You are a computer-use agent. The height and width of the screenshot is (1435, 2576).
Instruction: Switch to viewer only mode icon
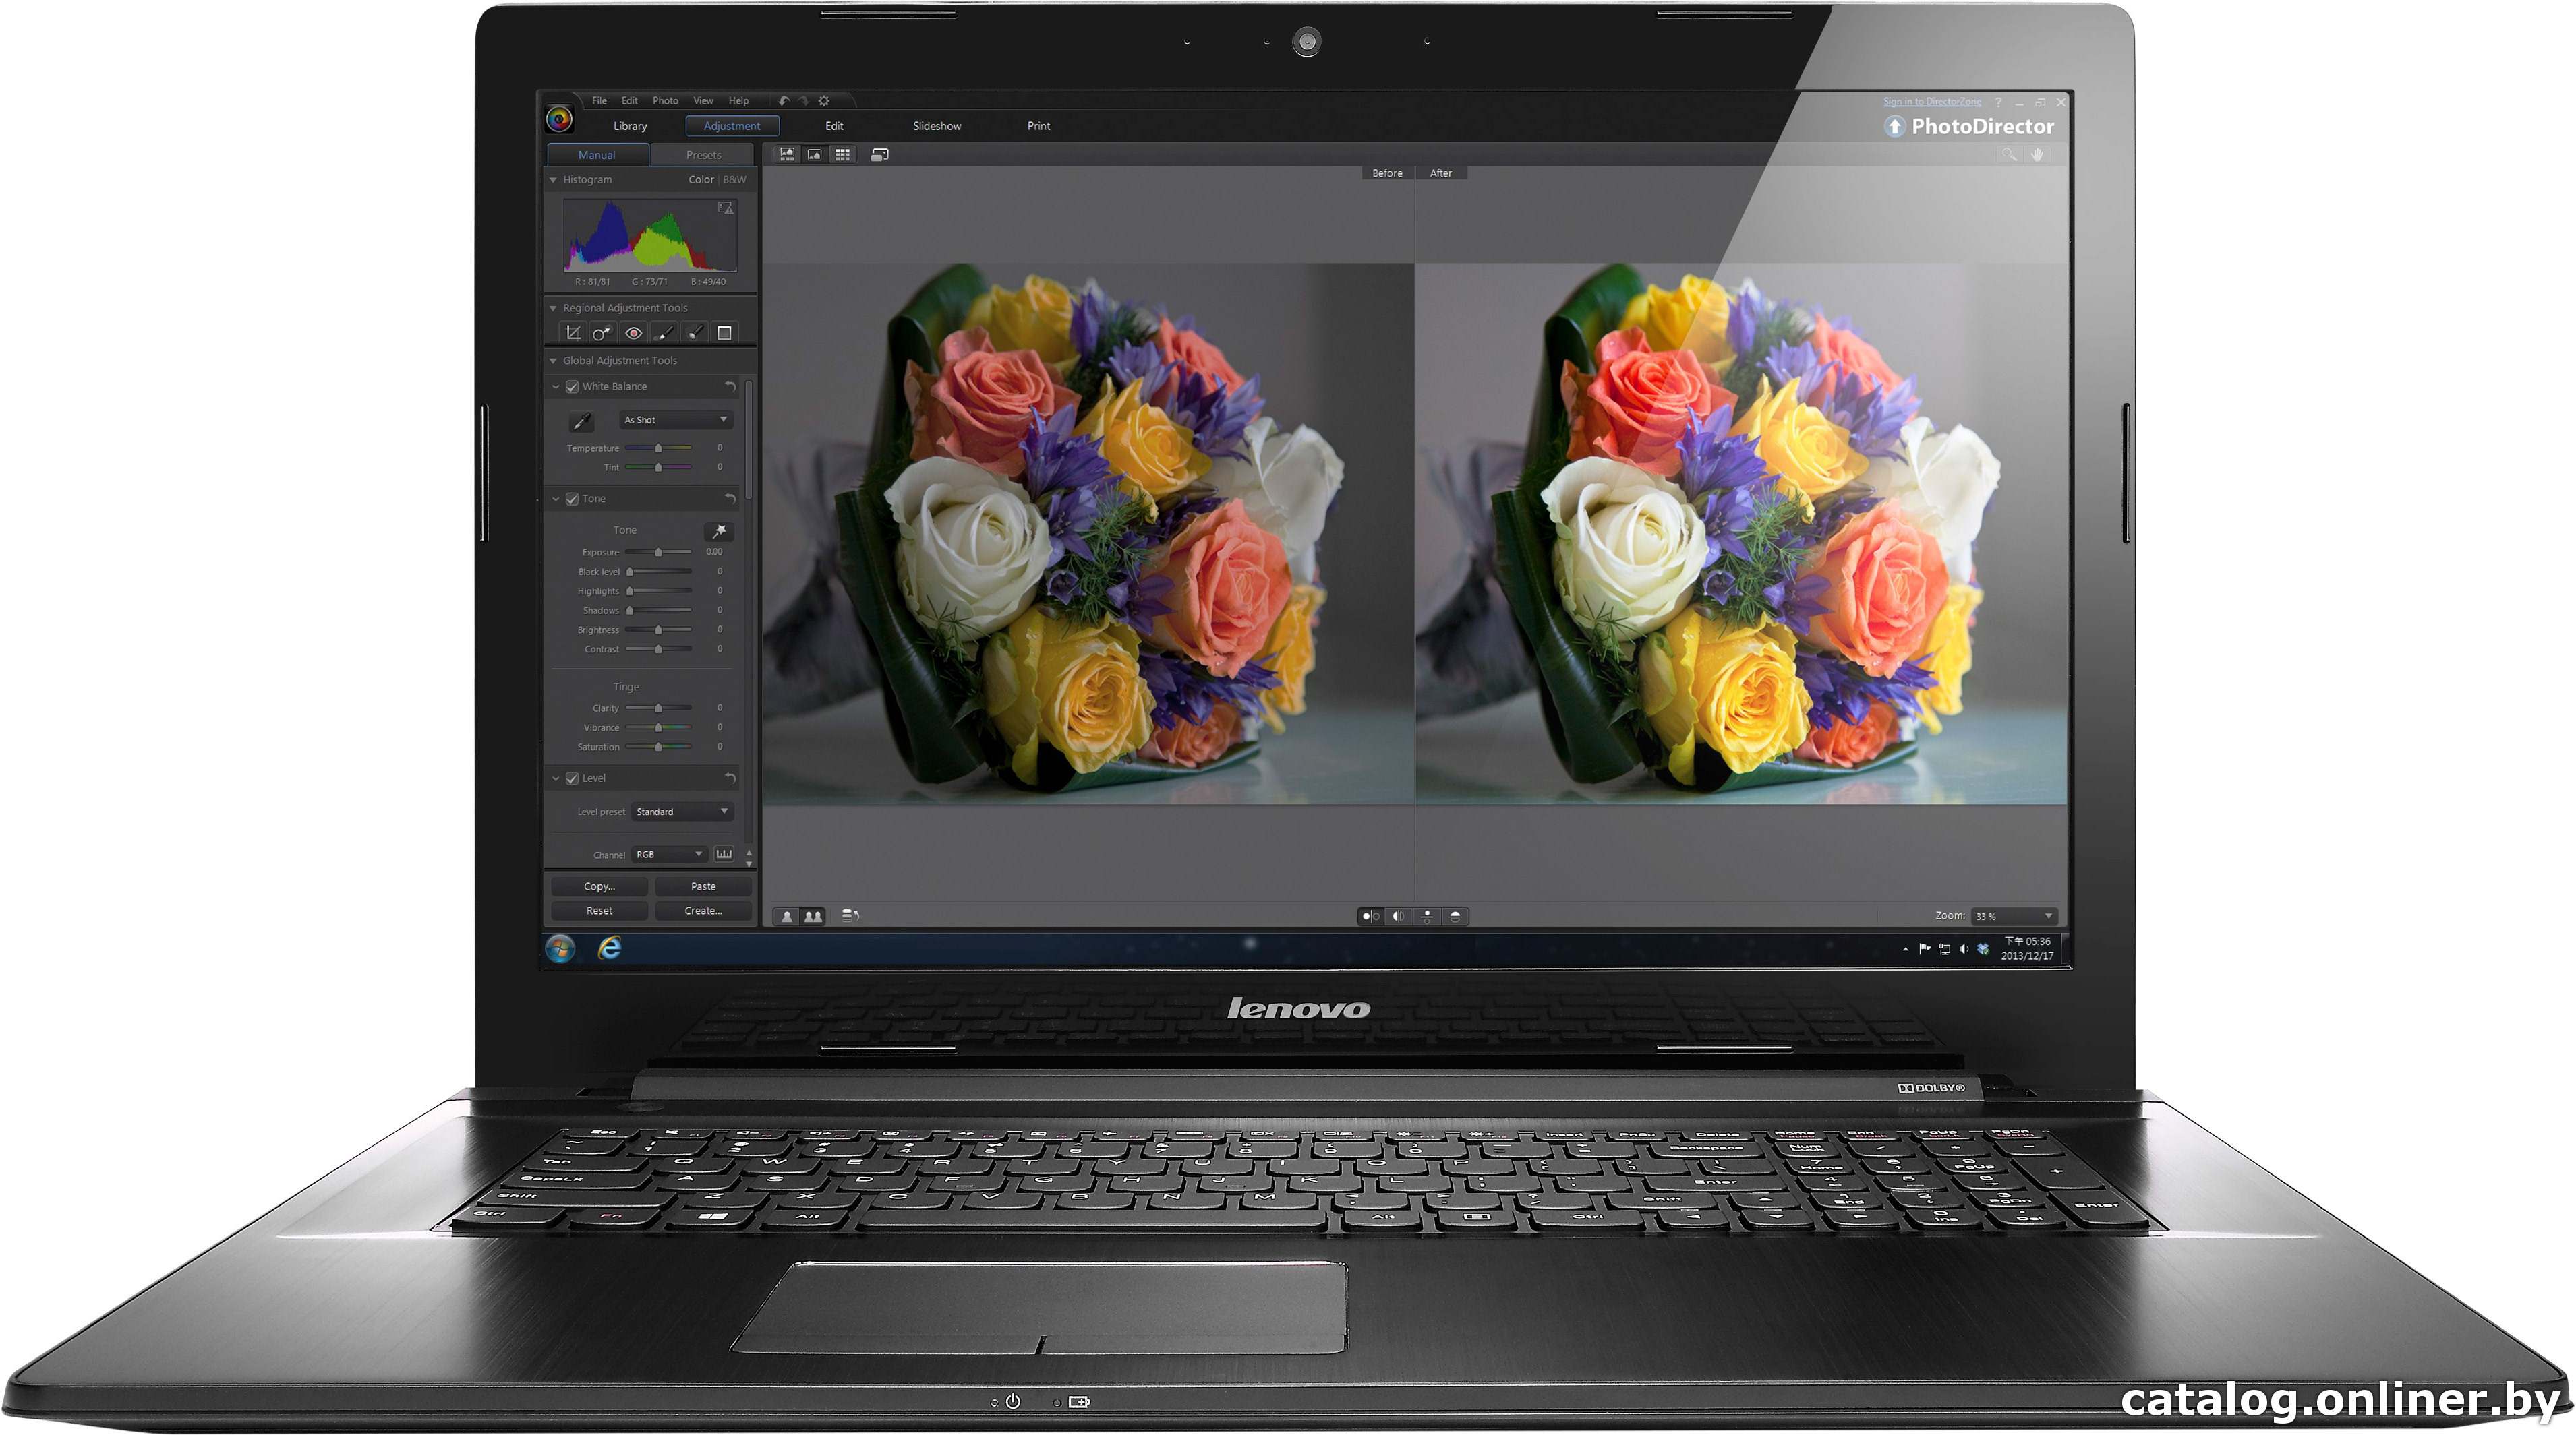pyautogui.click(x=815, y=155)
